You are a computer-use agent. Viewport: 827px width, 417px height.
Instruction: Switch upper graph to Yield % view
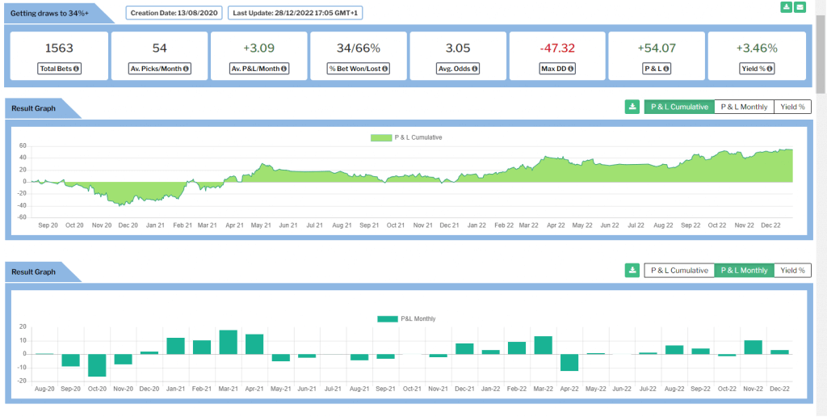(x=791, y=107)
